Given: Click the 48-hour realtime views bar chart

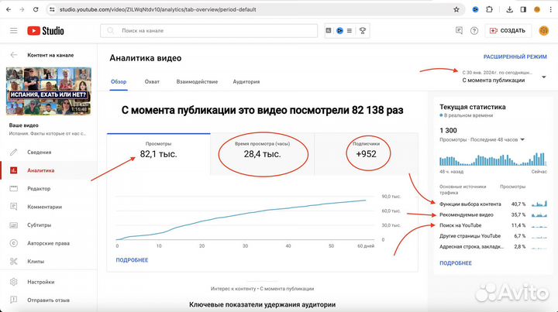Looking at the screenshot, I should click(x=493, y=159).
